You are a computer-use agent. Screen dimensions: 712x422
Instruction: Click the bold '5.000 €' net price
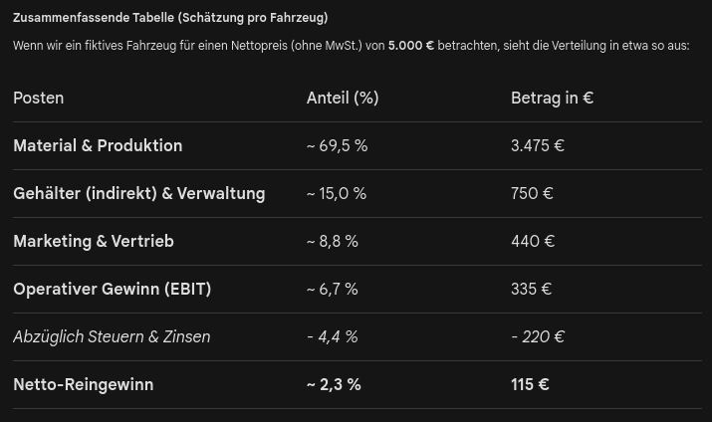point(410,46)
